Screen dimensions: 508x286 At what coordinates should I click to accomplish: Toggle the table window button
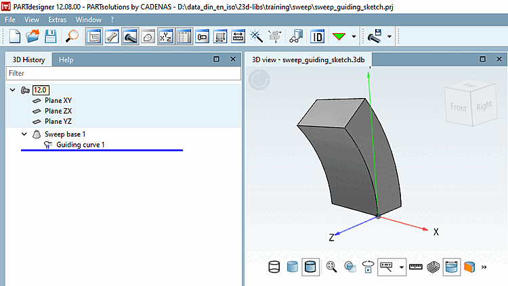pyautogui.click(x=184, y=37)
